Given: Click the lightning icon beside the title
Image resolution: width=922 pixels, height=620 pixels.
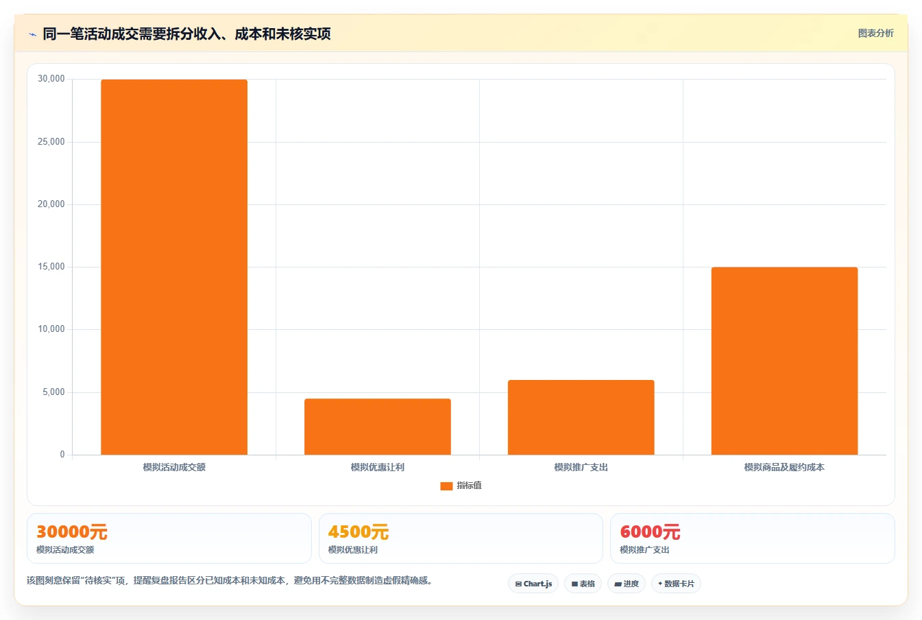Looking at the screenshot, I should pyautogui.click(x=32, y=34).
